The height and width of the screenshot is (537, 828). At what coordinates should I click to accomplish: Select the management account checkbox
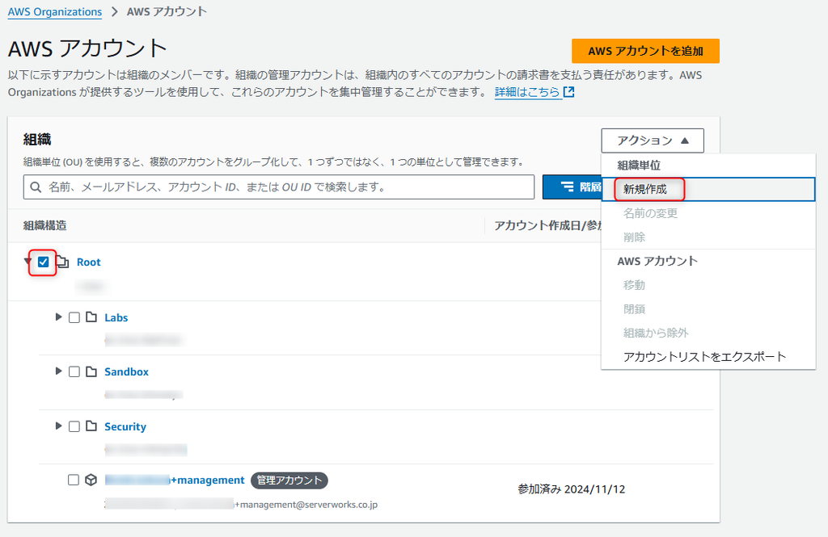pyautogui.click(x=74, y=480)
